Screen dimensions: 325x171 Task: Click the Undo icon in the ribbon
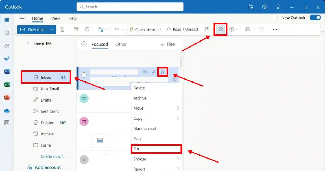coord(261,30)
